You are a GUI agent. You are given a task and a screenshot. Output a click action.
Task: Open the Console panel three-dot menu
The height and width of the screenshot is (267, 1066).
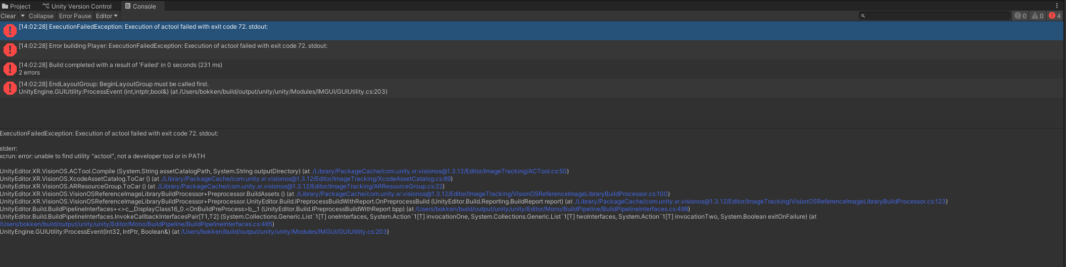pos(1056,6)
